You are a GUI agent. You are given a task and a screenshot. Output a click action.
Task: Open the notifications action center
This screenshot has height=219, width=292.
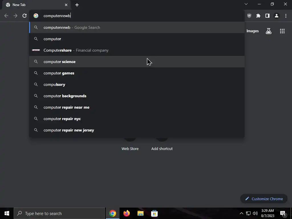[283, 213]
